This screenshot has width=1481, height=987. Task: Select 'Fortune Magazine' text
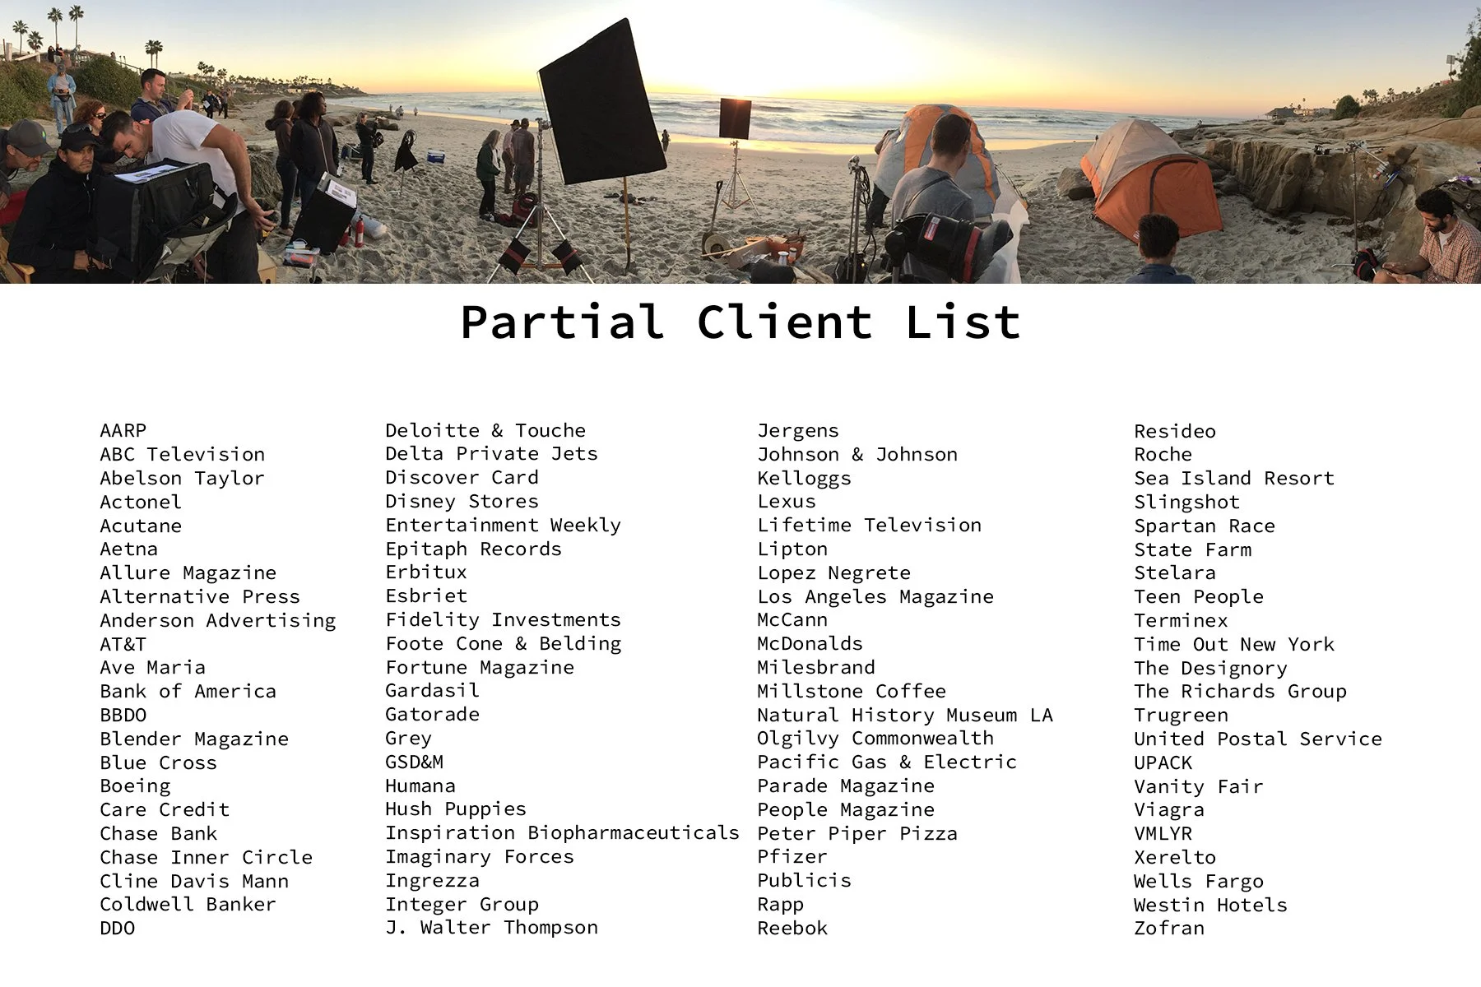[480, 667]
